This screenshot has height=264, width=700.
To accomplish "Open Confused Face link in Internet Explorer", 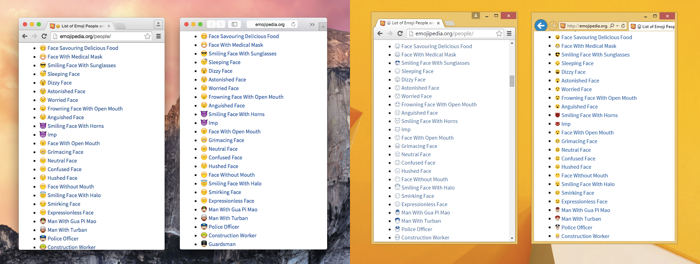I will (x=578, y=159).
